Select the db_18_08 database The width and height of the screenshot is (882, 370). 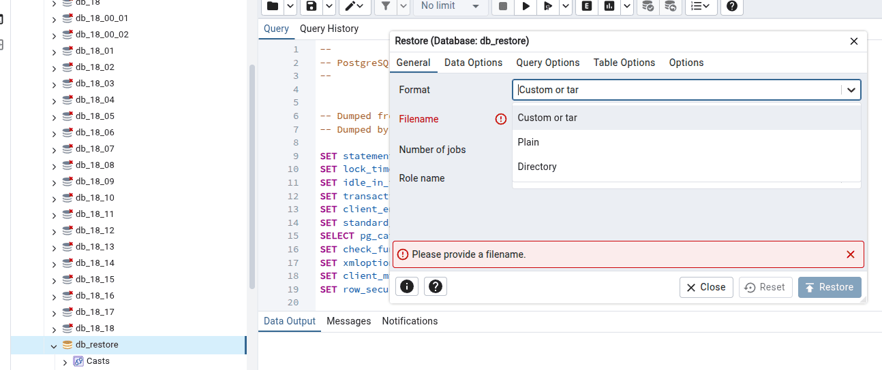point(95,165)
